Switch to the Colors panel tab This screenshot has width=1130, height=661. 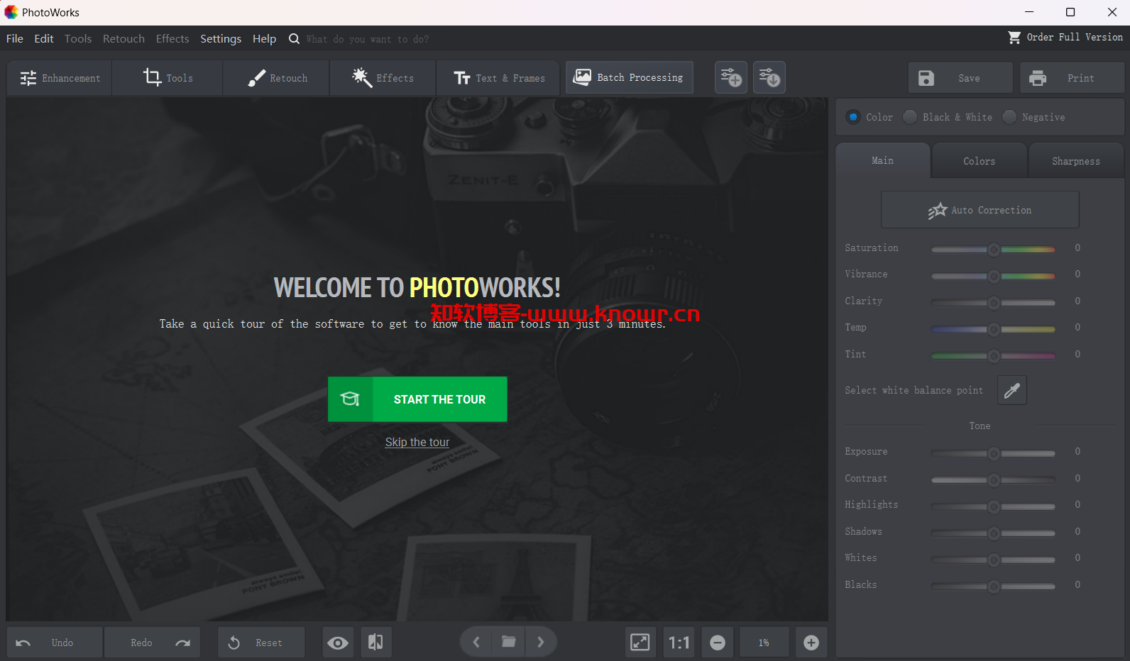pos(980,161)
